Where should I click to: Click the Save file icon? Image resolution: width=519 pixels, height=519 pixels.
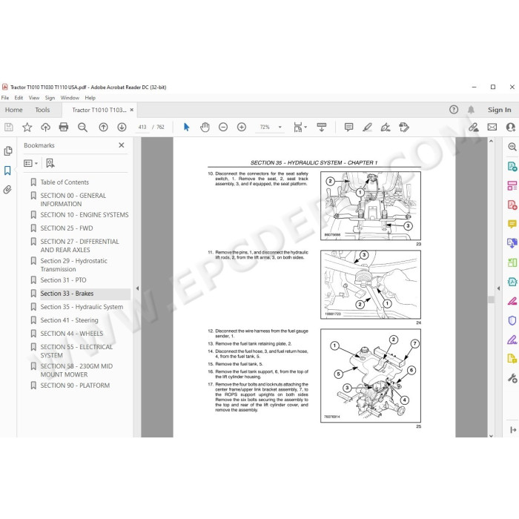click(9, 127)
